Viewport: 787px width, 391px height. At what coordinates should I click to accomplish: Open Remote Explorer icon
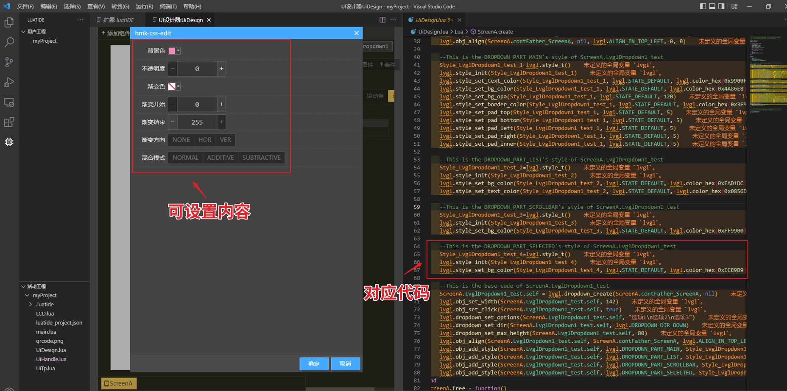click(x=9, y=103)
